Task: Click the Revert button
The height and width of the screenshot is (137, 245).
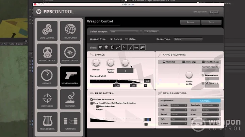Action: (190, 22)
